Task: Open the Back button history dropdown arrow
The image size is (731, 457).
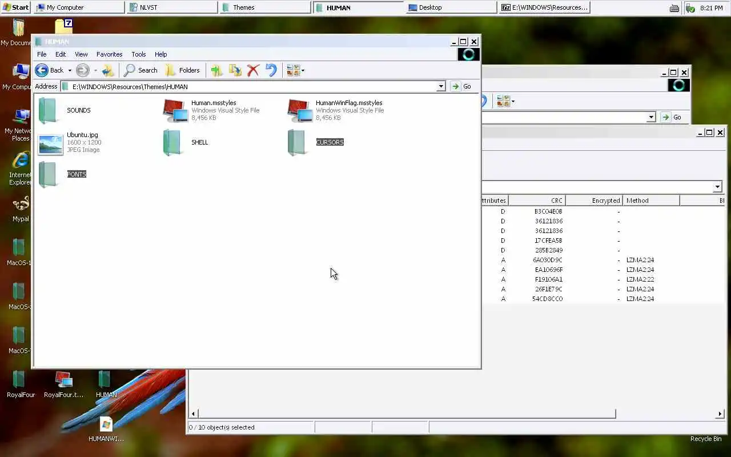Action: 70,71
